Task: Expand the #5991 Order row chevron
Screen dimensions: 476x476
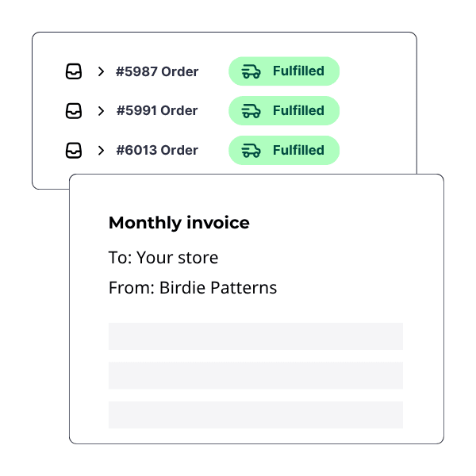Action: [x=101, y=111]
